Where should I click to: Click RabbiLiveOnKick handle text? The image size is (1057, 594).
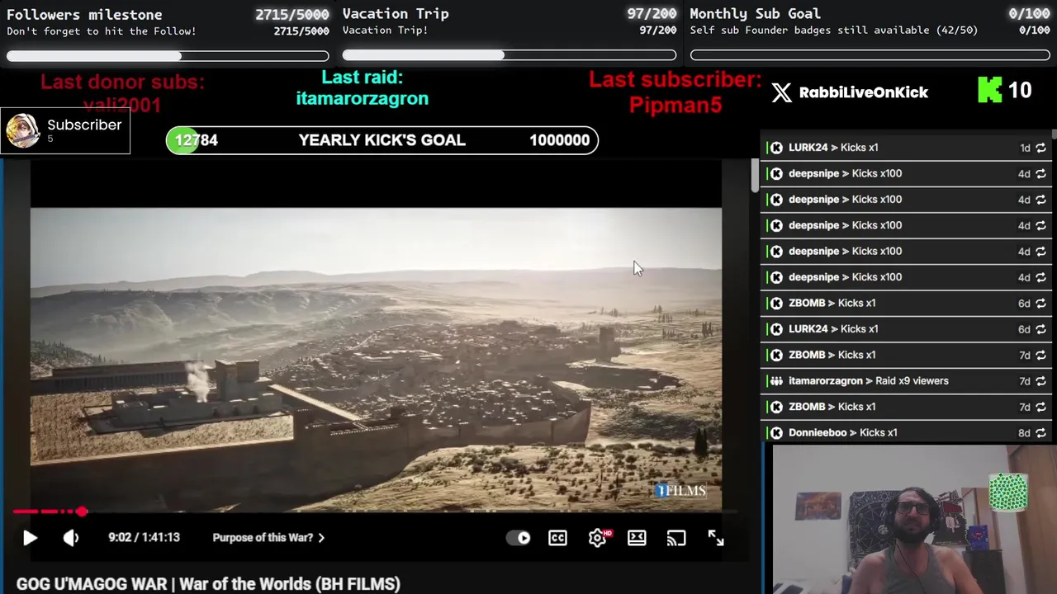coord(863,92)
